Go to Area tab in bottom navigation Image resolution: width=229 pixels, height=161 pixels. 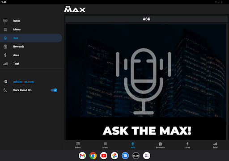(x=188, y=145)
